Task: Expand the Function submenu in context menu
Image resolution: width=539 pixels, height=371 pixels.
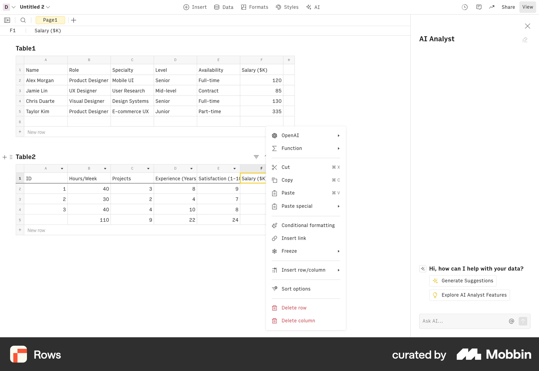Action: coord(306,148)
